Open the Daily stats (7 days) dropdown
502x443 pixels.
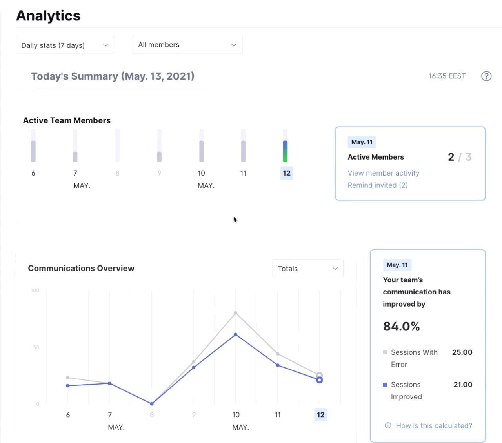click(65, 45)
